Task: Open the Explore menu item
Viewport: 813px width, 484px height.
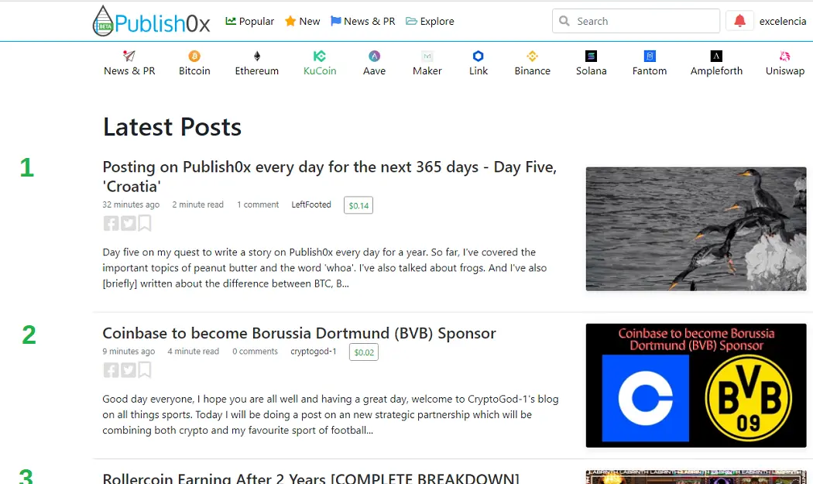Action: (430, 21)
